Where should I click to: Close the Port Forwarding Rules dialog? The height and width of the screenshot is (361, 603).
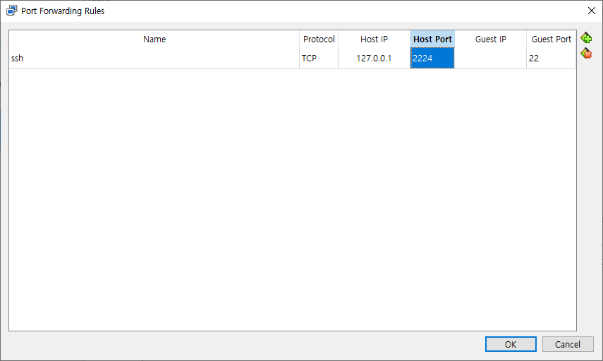tap(592, 11)
